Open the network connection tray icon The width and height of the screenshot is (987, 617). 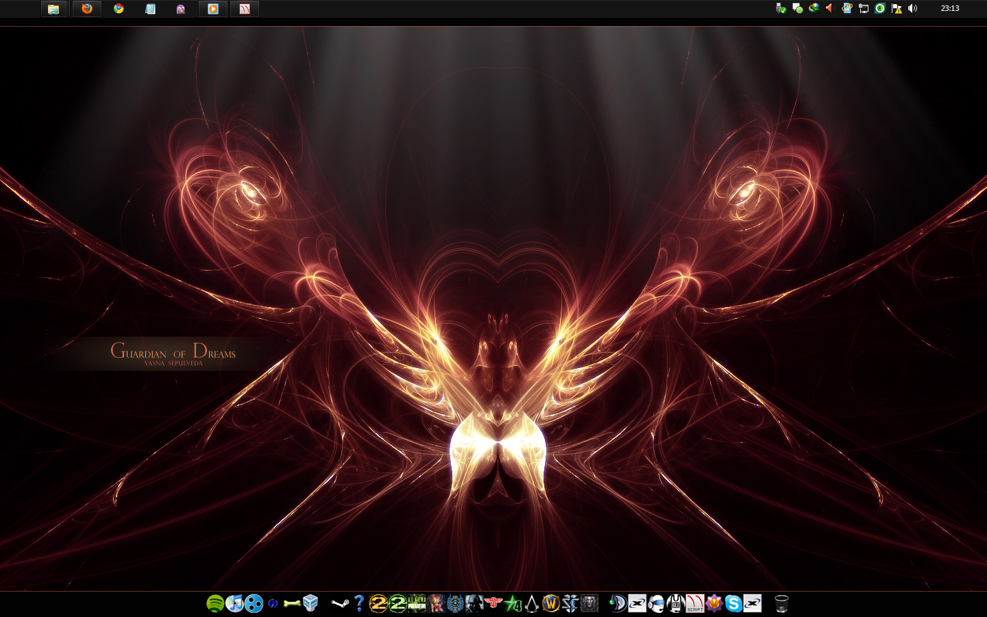point(864,8)
